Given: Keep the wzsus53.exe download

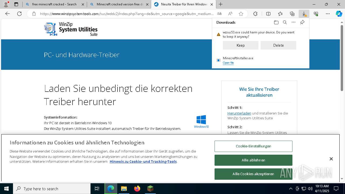Looking at the screenshot, I should (x=240, y=45).
